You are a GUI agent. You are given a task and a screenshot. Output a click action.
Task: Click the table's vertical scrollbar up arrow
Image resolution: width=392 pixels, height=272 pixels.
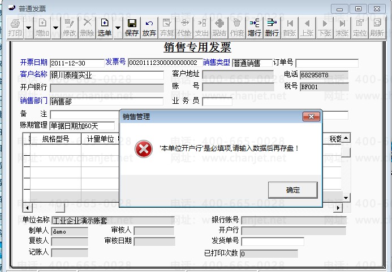346,138
